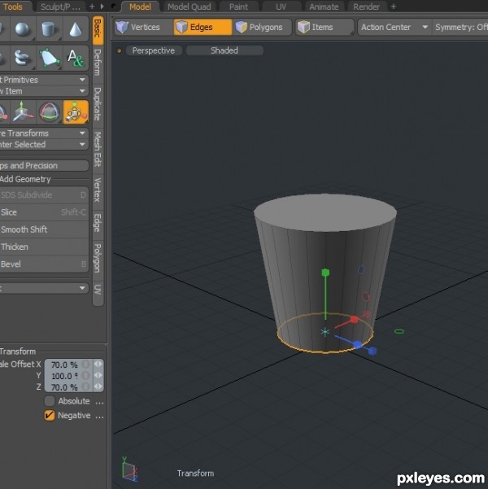The height and width of the screenshot is (489, 488).
Task: Click the Slice button
Action: pos(44,212)
